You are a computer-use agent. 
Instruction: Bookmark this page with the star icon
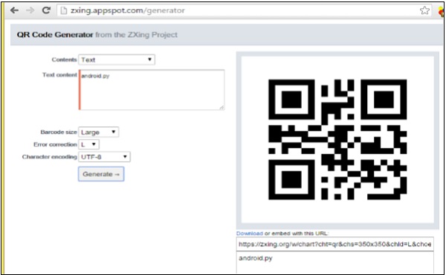424,10
